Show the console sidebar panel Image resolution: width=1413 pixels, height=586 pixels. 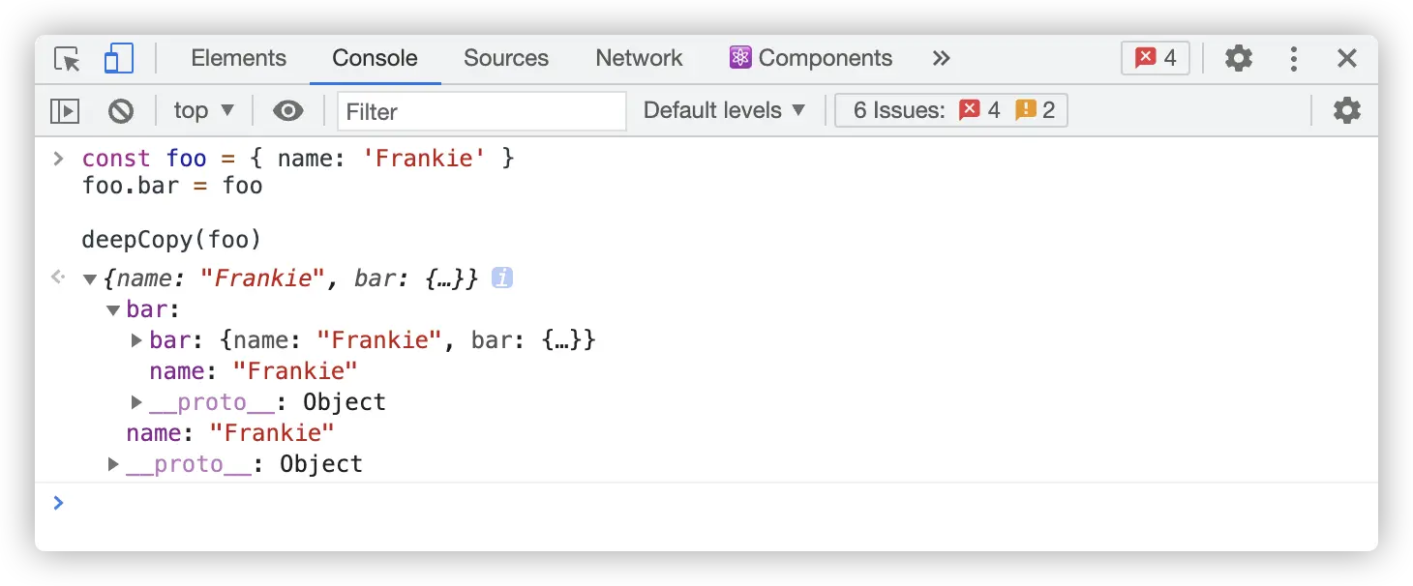click(65, 111)
